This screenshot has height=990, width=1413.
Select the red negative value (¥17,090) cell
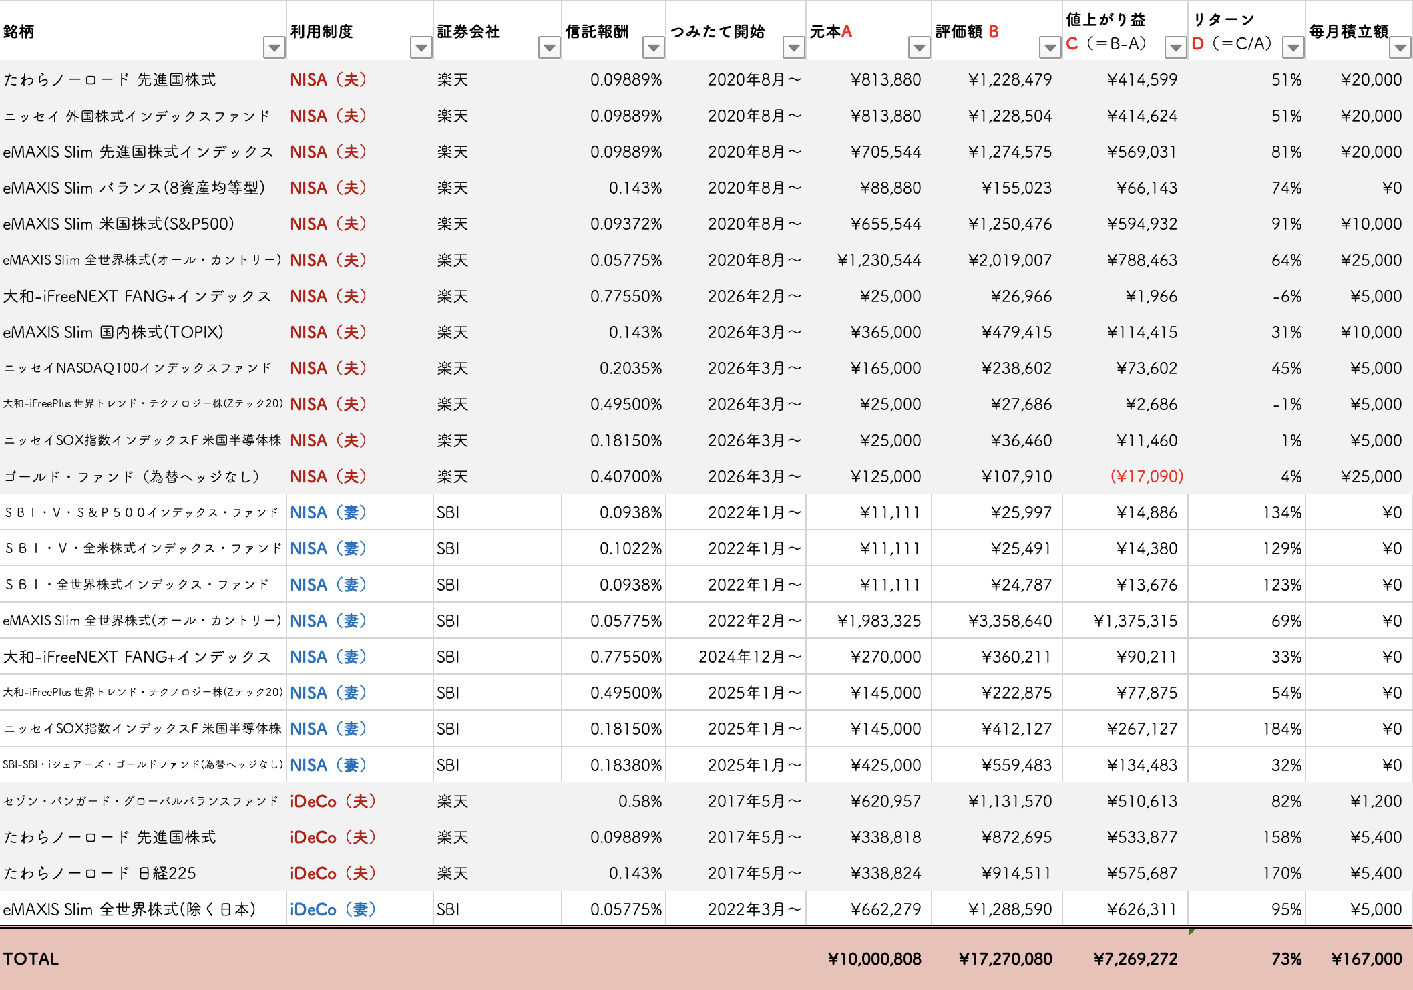[x=1125, y=476]
